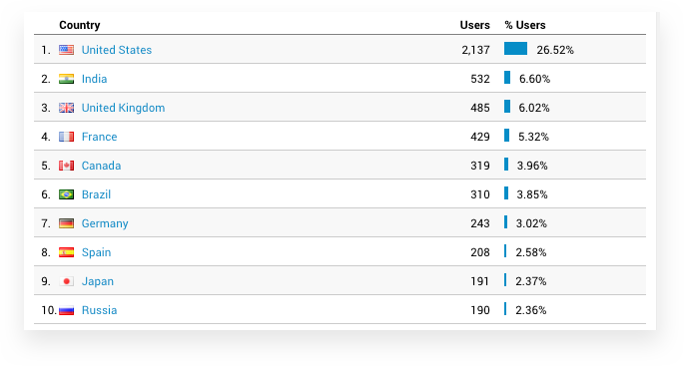Open the United Kingdom country link

tap(123, 108)
